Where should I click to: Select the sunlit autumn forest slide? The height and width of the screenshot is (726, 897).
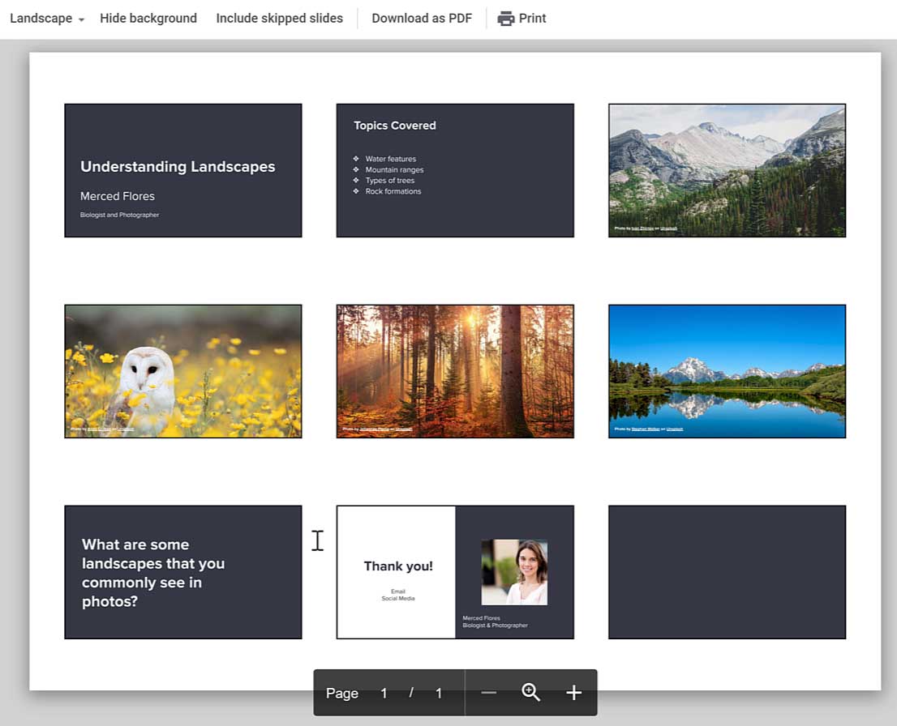pos(455,371)
